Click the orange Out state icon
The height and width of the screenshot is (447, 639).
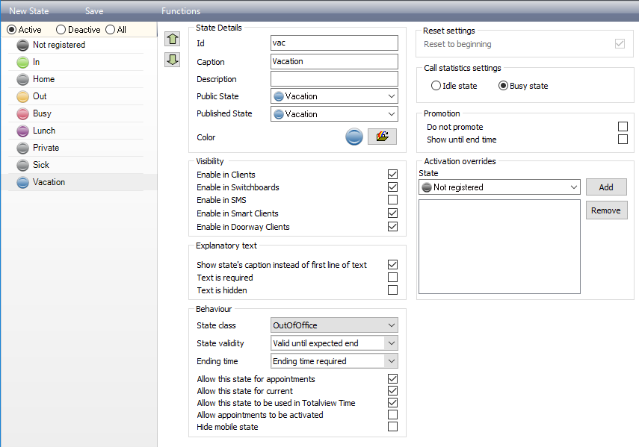click(23, 96)
